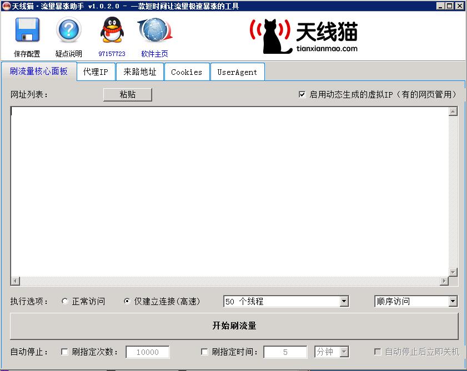Select the UserAgent tab
The height and width of the screenshot is (371, 467).
coord(237,72)
